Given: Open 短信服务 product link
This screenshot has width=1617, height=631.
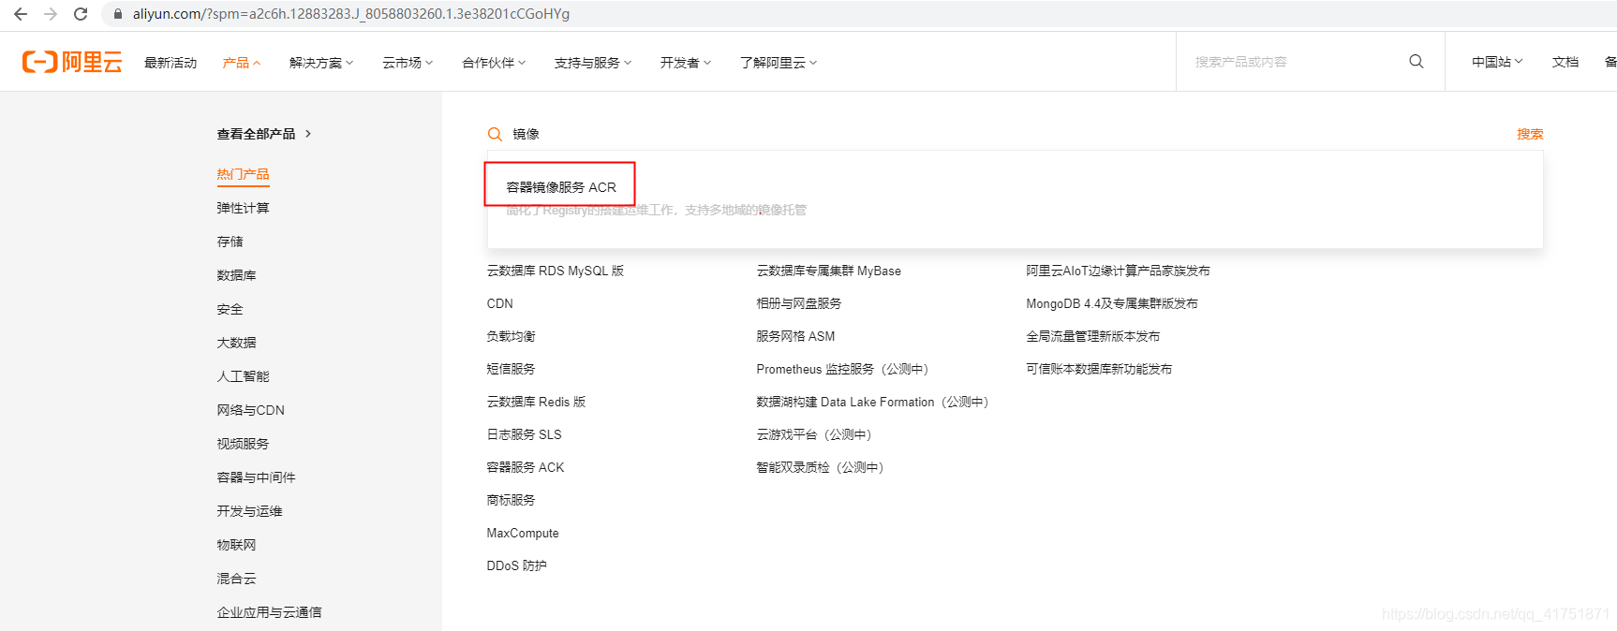Looking at the screenshot, I should tap(511, 369).
